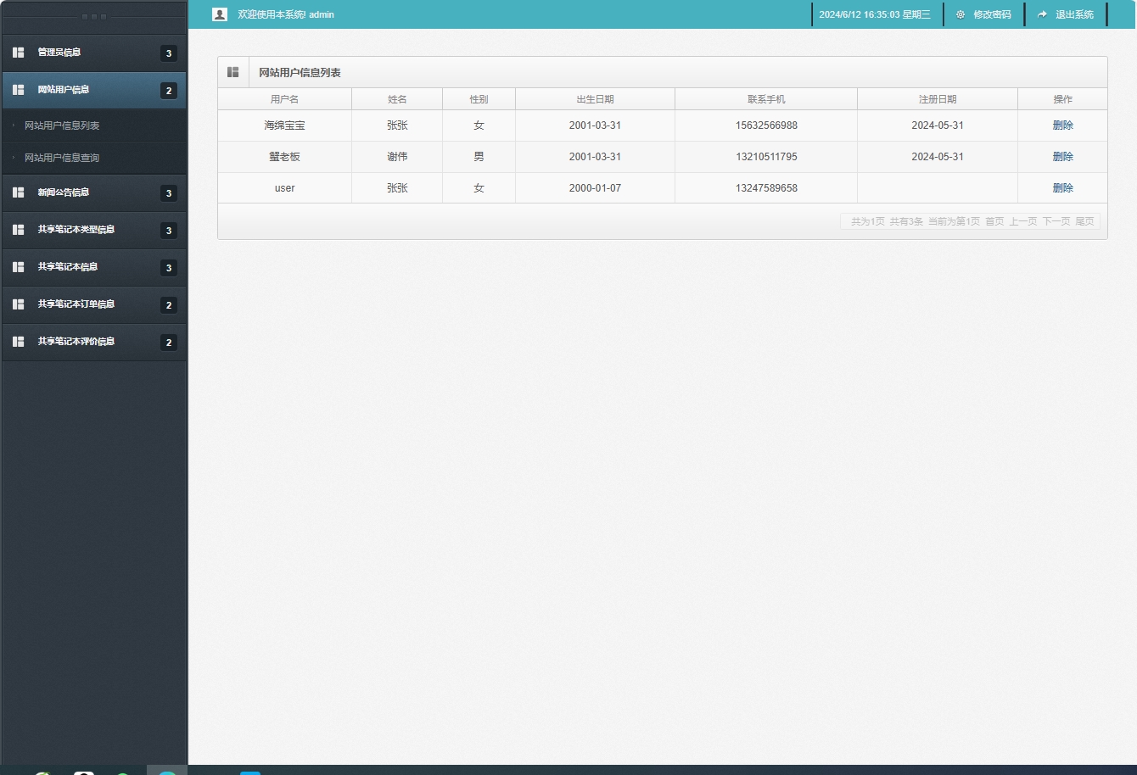Click the grid icon beside 网站用户信息
This screenshot has width=1137, height=775.
(x=19, y=90)
